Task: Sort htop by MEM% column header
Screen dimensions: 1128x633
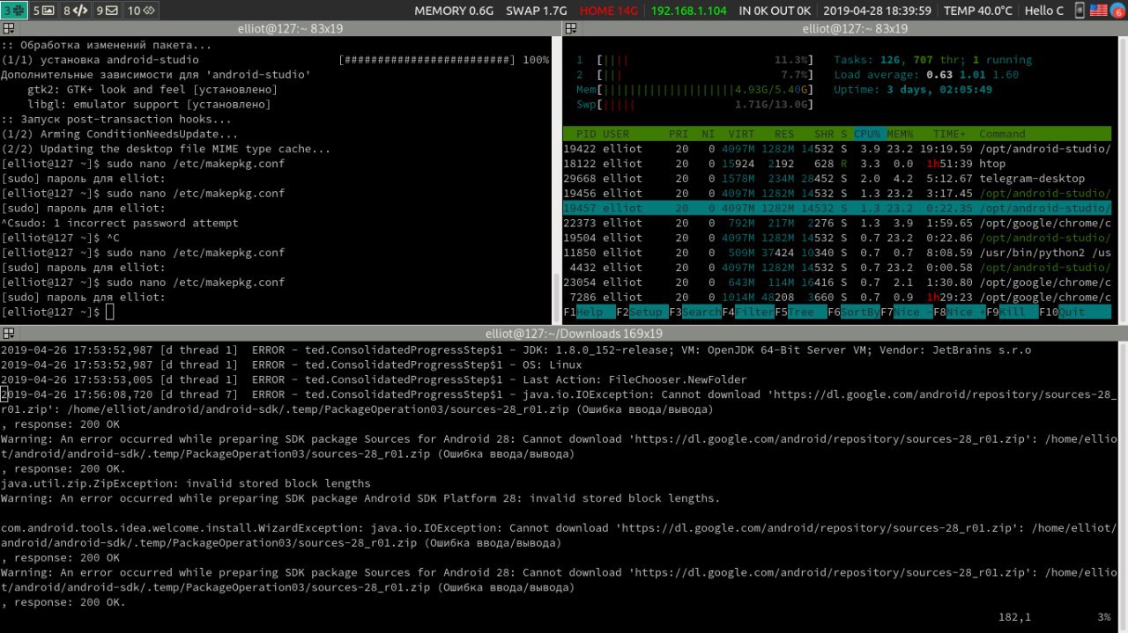Action: click(899, 134)
